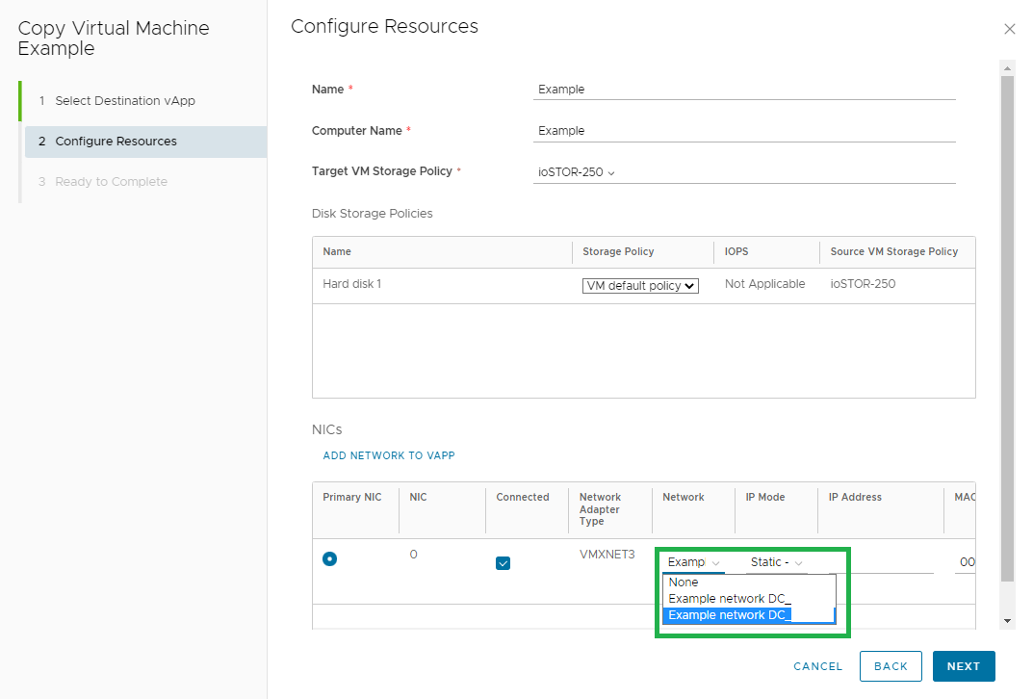Click the Storage Policy column header
This screenshot has height=699, width=1033.
point(618,252)
